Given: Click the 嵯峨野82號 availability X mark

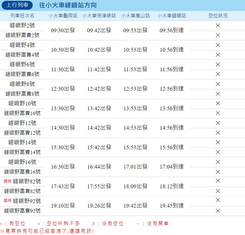Looking at the screenshot, I should pos(218,181).
